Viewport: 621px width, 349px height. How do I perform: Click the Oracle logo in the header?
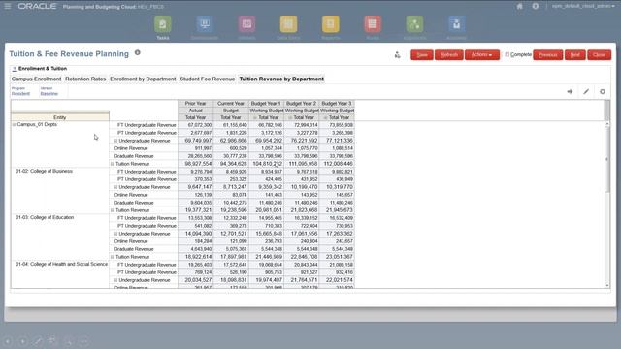[37, 7]
